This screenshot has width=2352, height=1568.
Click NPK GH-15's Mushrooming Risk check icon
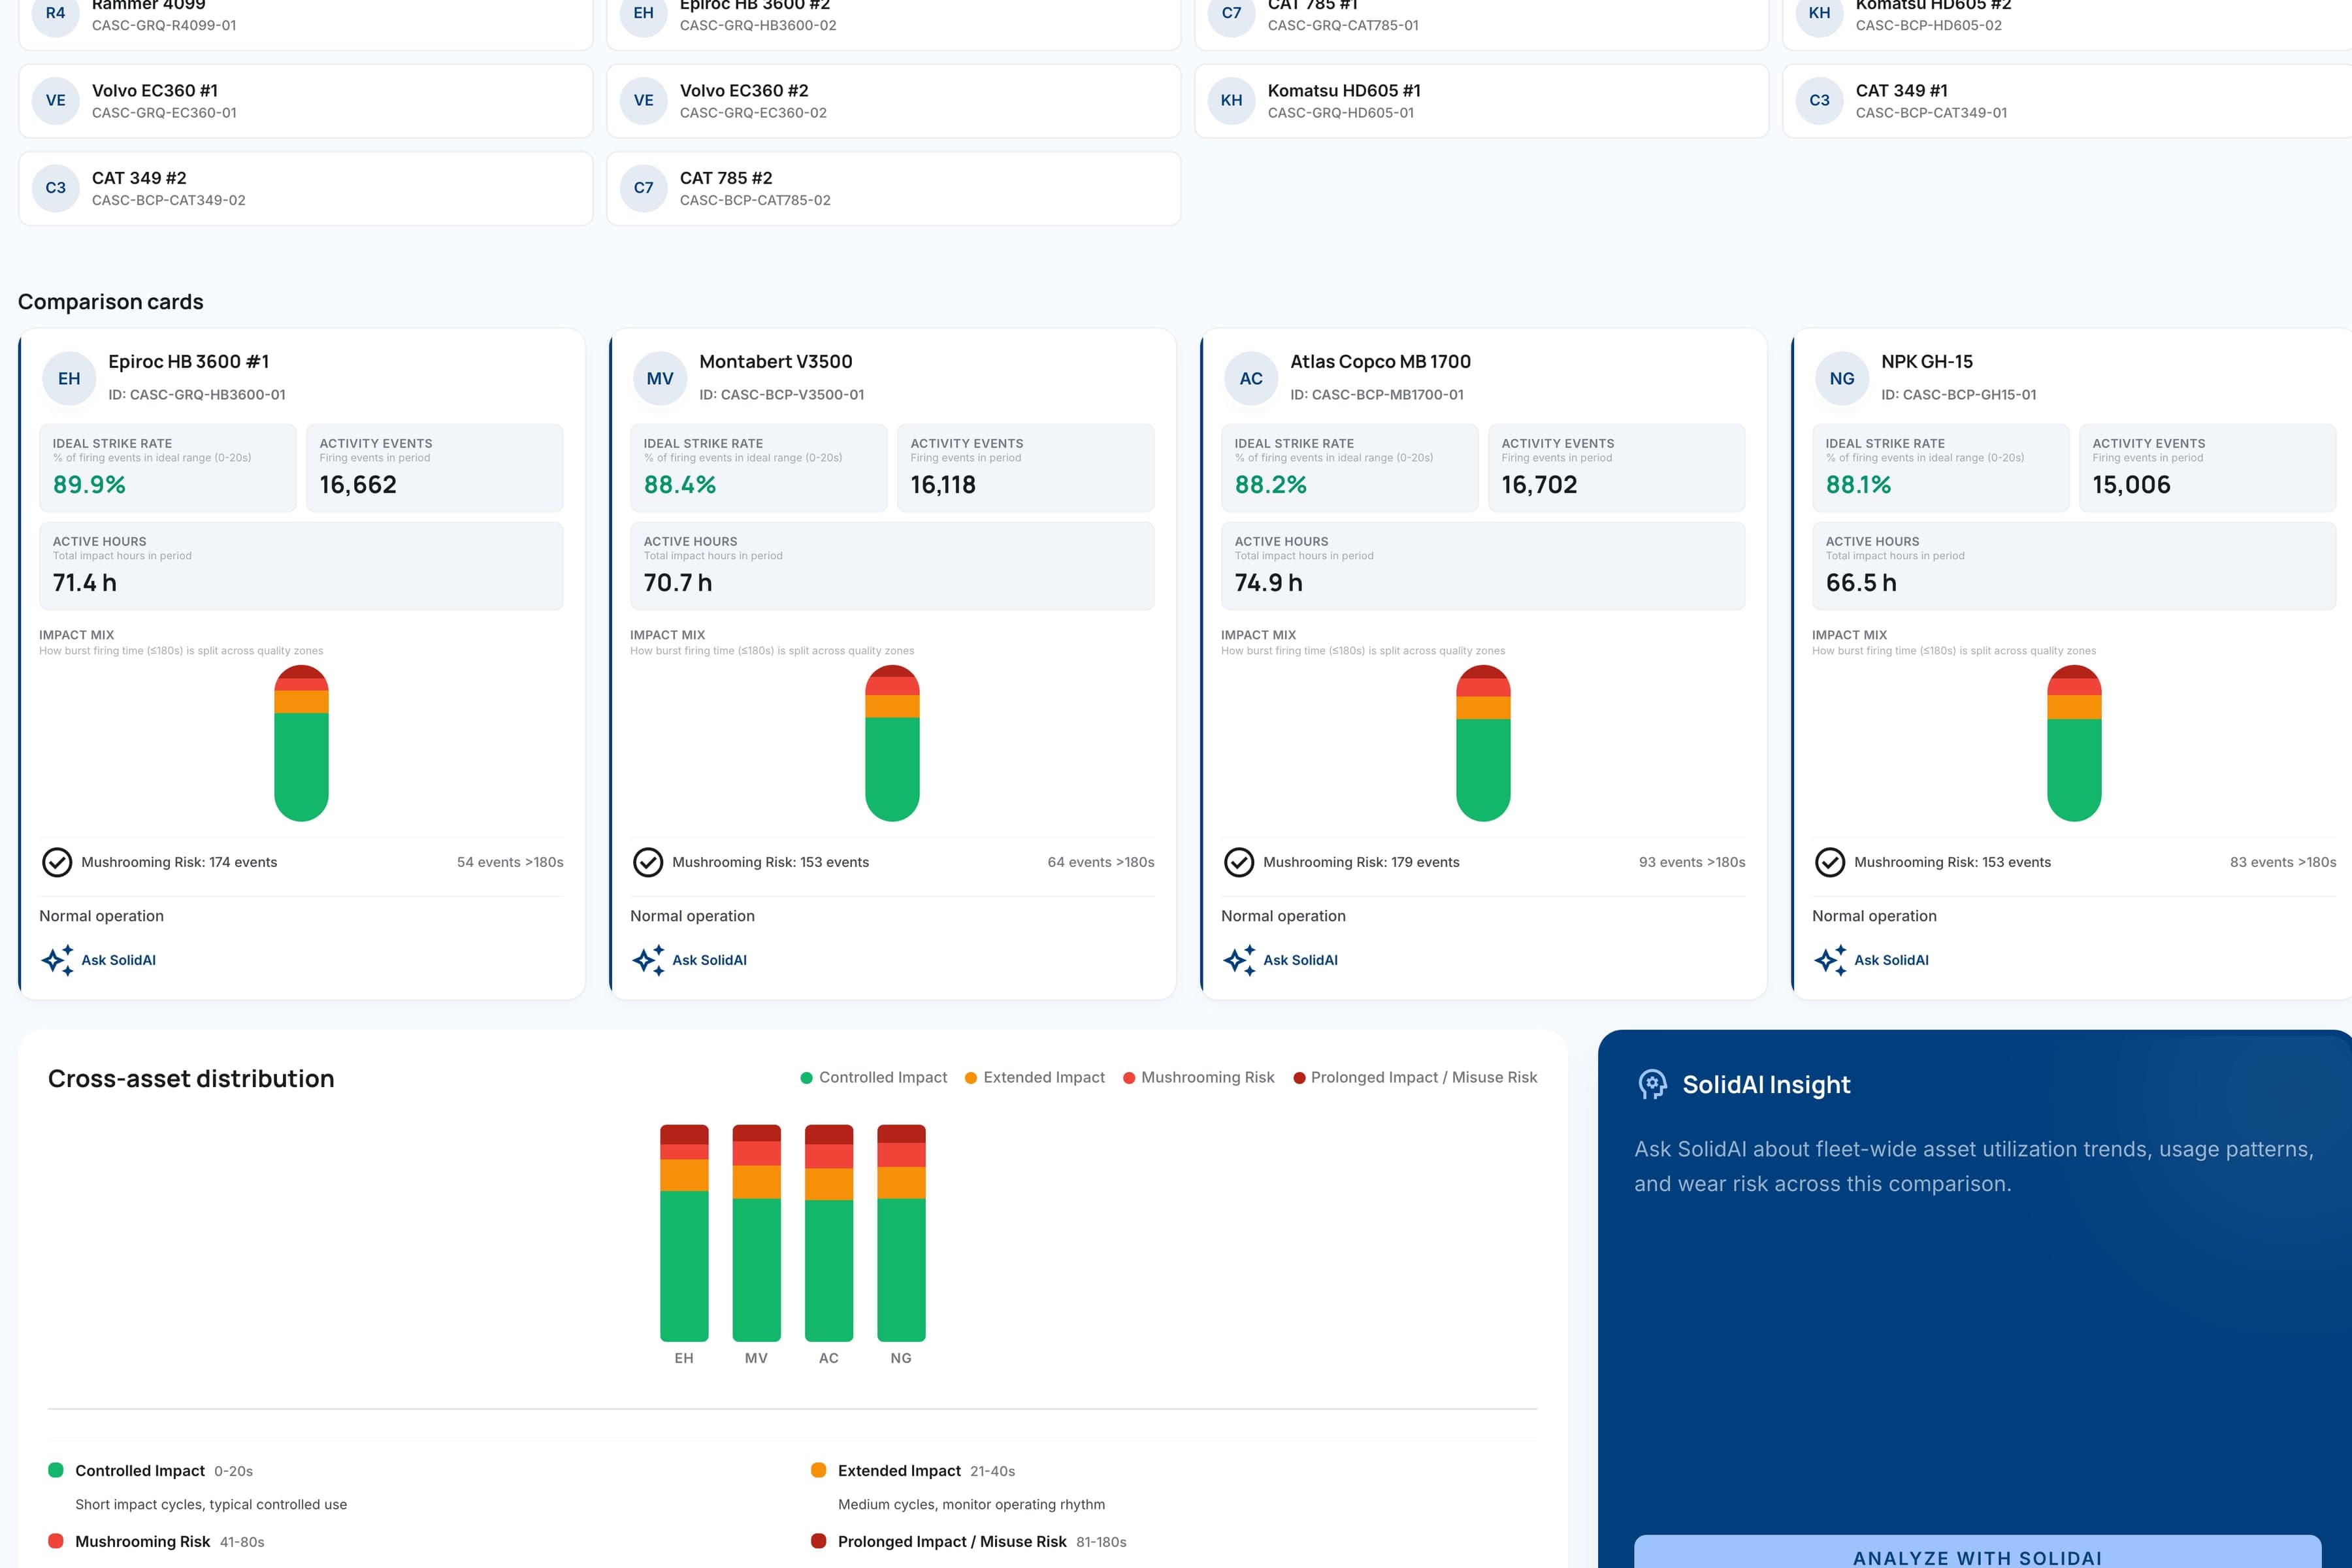click(x=1830, y=862)
